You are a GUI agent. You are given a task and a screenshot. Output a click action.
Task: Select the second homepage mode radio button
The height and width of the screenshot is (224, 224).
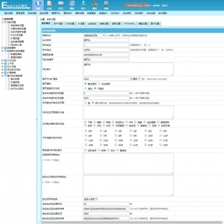[x=99, y=84]
